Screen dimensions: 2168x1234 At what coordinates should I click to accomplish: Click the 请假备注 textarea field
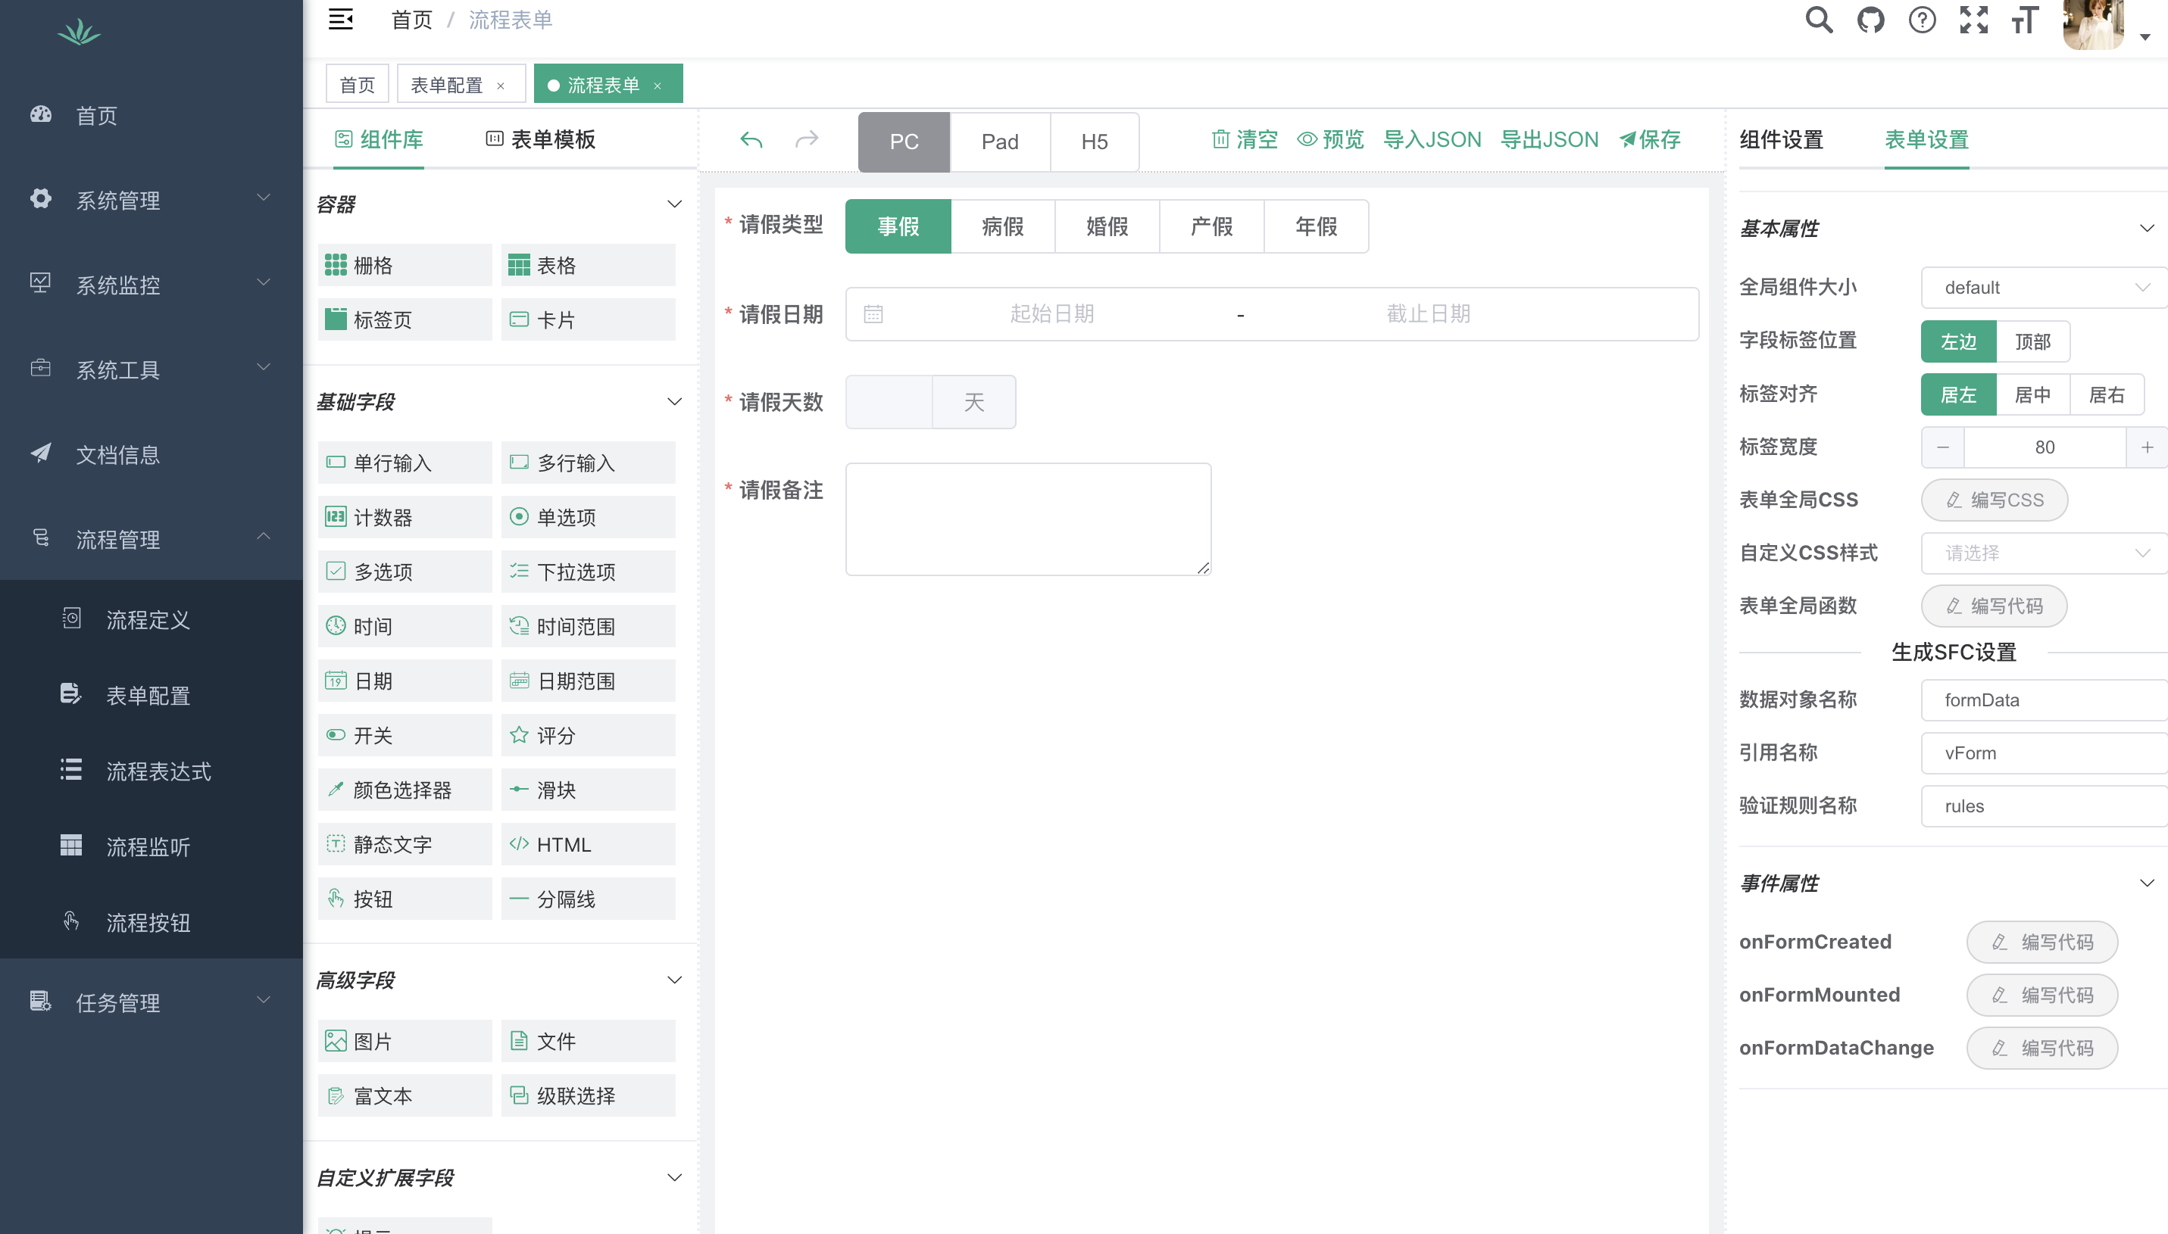pos(1028,519)
